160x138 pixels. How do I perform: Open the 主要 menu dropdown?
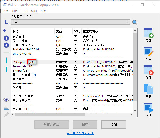[x=70, y=22]
